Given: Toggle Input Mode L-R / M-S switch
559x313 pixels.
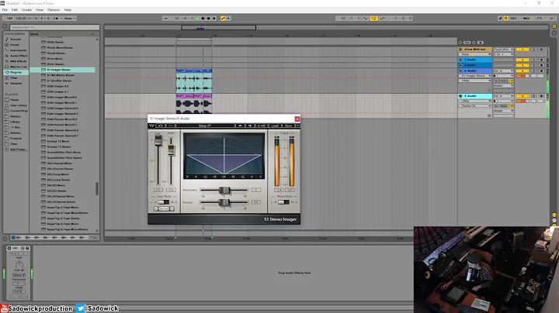Looking at the screenshot, I should [x=164, y=202].
